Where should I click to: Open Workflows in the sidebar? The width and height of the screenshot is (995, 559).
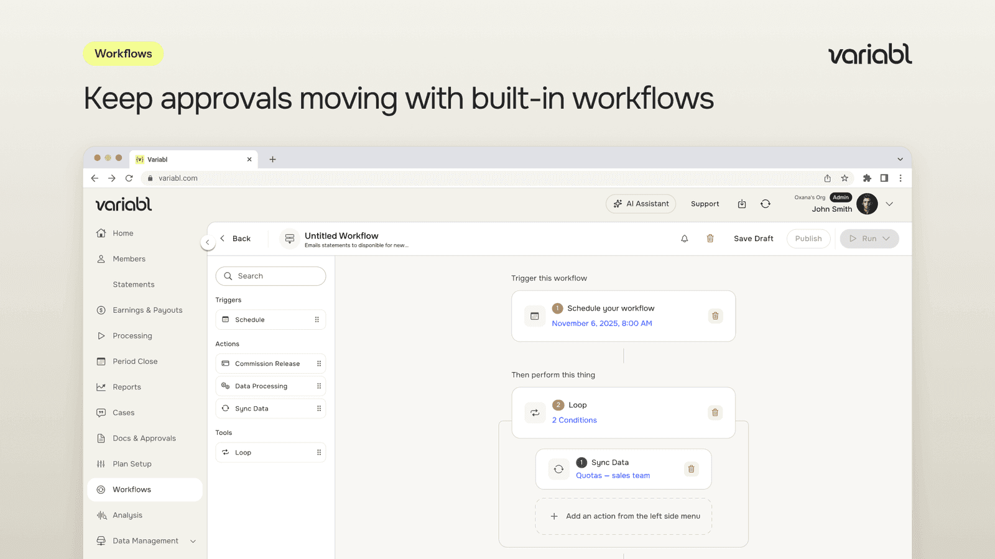pyautogui.click(x=145, y=489)
